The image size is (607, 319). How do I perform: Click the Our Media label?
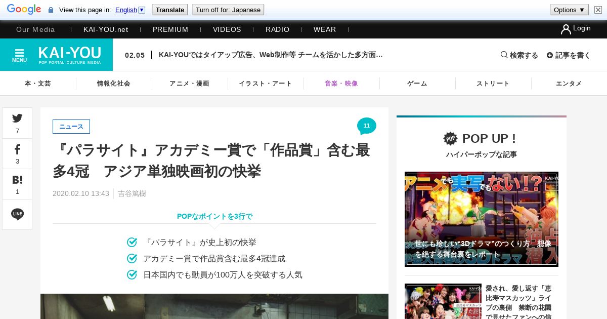pos(35,29)
